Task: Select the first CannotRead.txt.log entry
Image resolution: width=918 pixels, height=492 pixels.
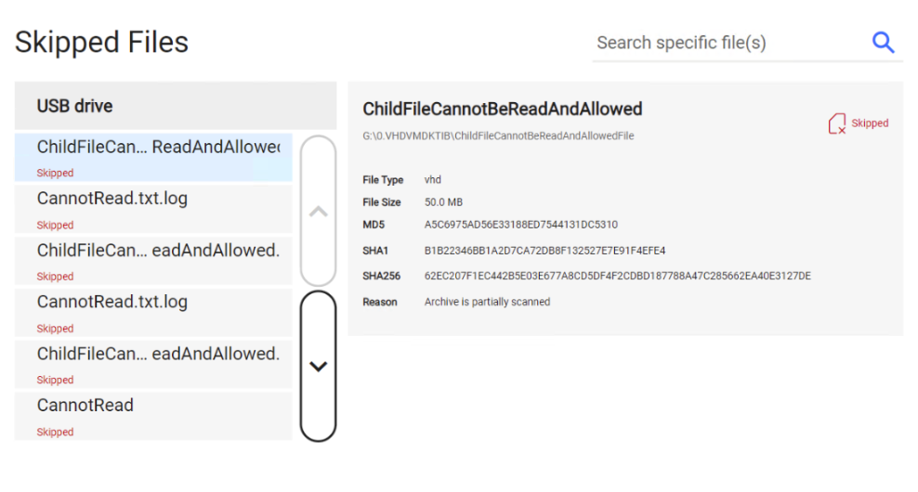Action: pyautogui.click(x=154, y=208)
